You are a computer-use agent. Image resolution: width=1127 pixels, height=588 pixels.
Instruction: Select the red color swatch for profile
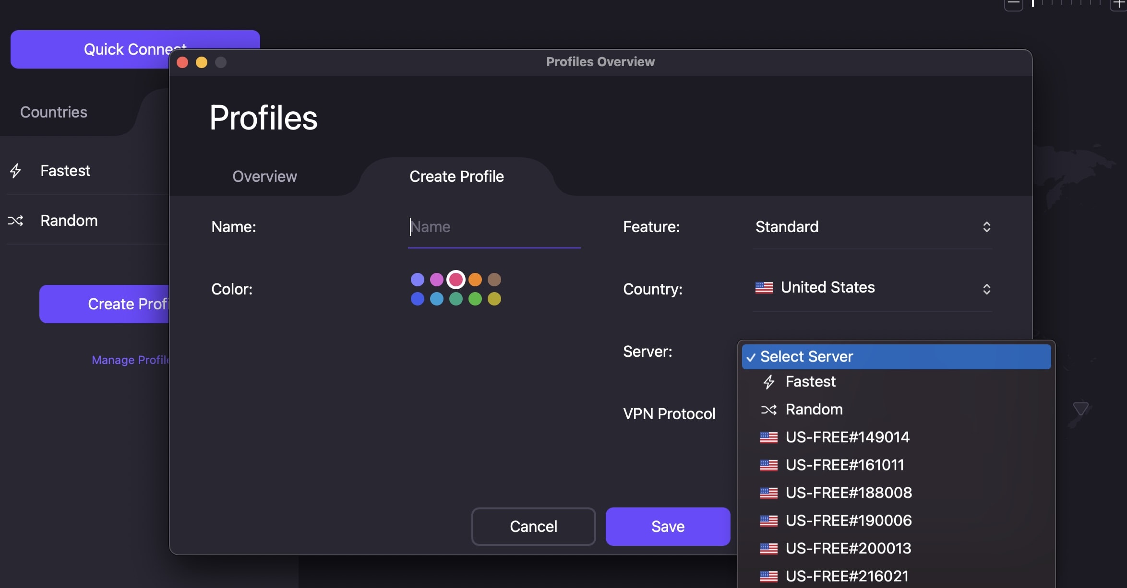coord(456,280)
